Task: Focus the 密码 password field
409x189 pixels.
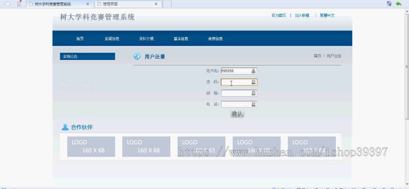Action: coord(239,82)
